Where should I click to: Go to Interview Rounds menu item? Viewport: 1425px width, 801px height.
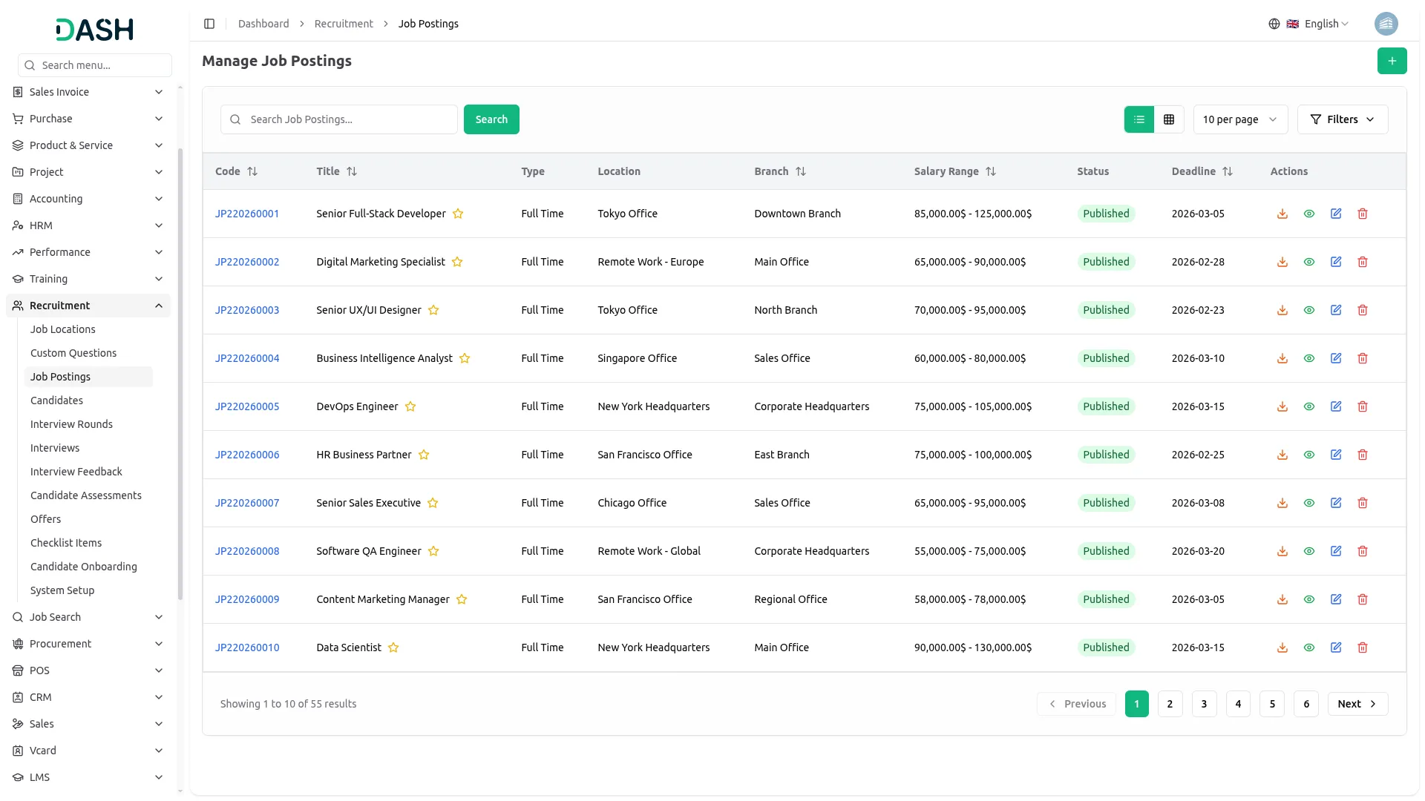coord(71,424)
